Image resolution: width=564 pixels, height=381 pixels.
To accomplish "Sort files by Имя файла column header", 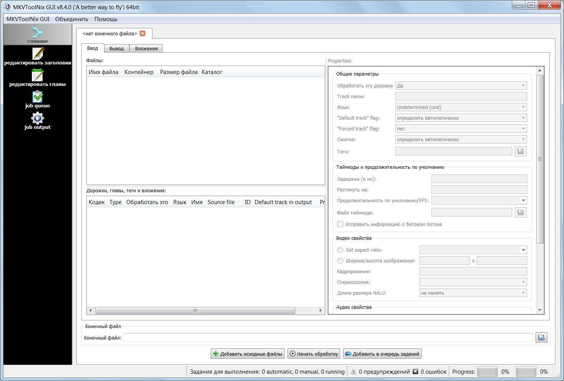I will pyautogui.click(x=104, y=72).
